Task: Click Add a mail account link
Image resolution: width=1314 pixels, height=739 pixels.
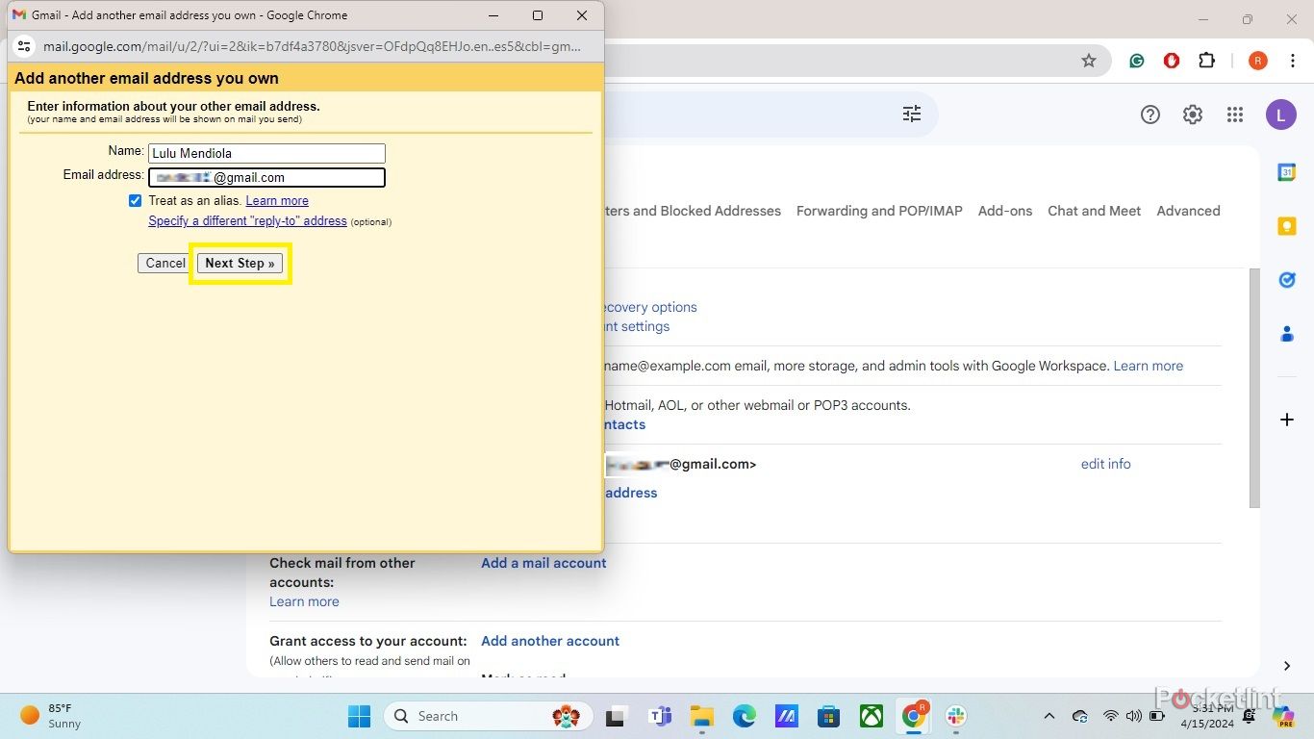Action: click(x=543, y=563)
